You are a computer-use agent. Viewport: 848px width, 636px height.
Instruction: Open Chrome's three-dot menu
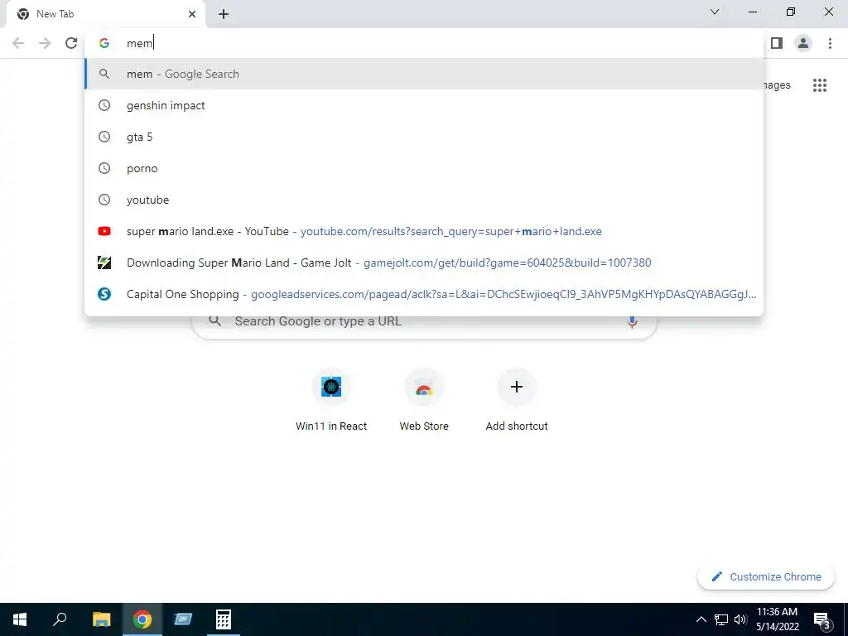coord(830,43)
